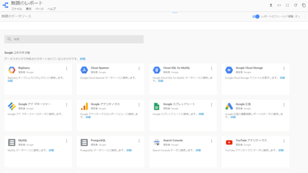
Task: Open Cloud SQL for MySQL card's more menu
Action: tap(211, 68)
